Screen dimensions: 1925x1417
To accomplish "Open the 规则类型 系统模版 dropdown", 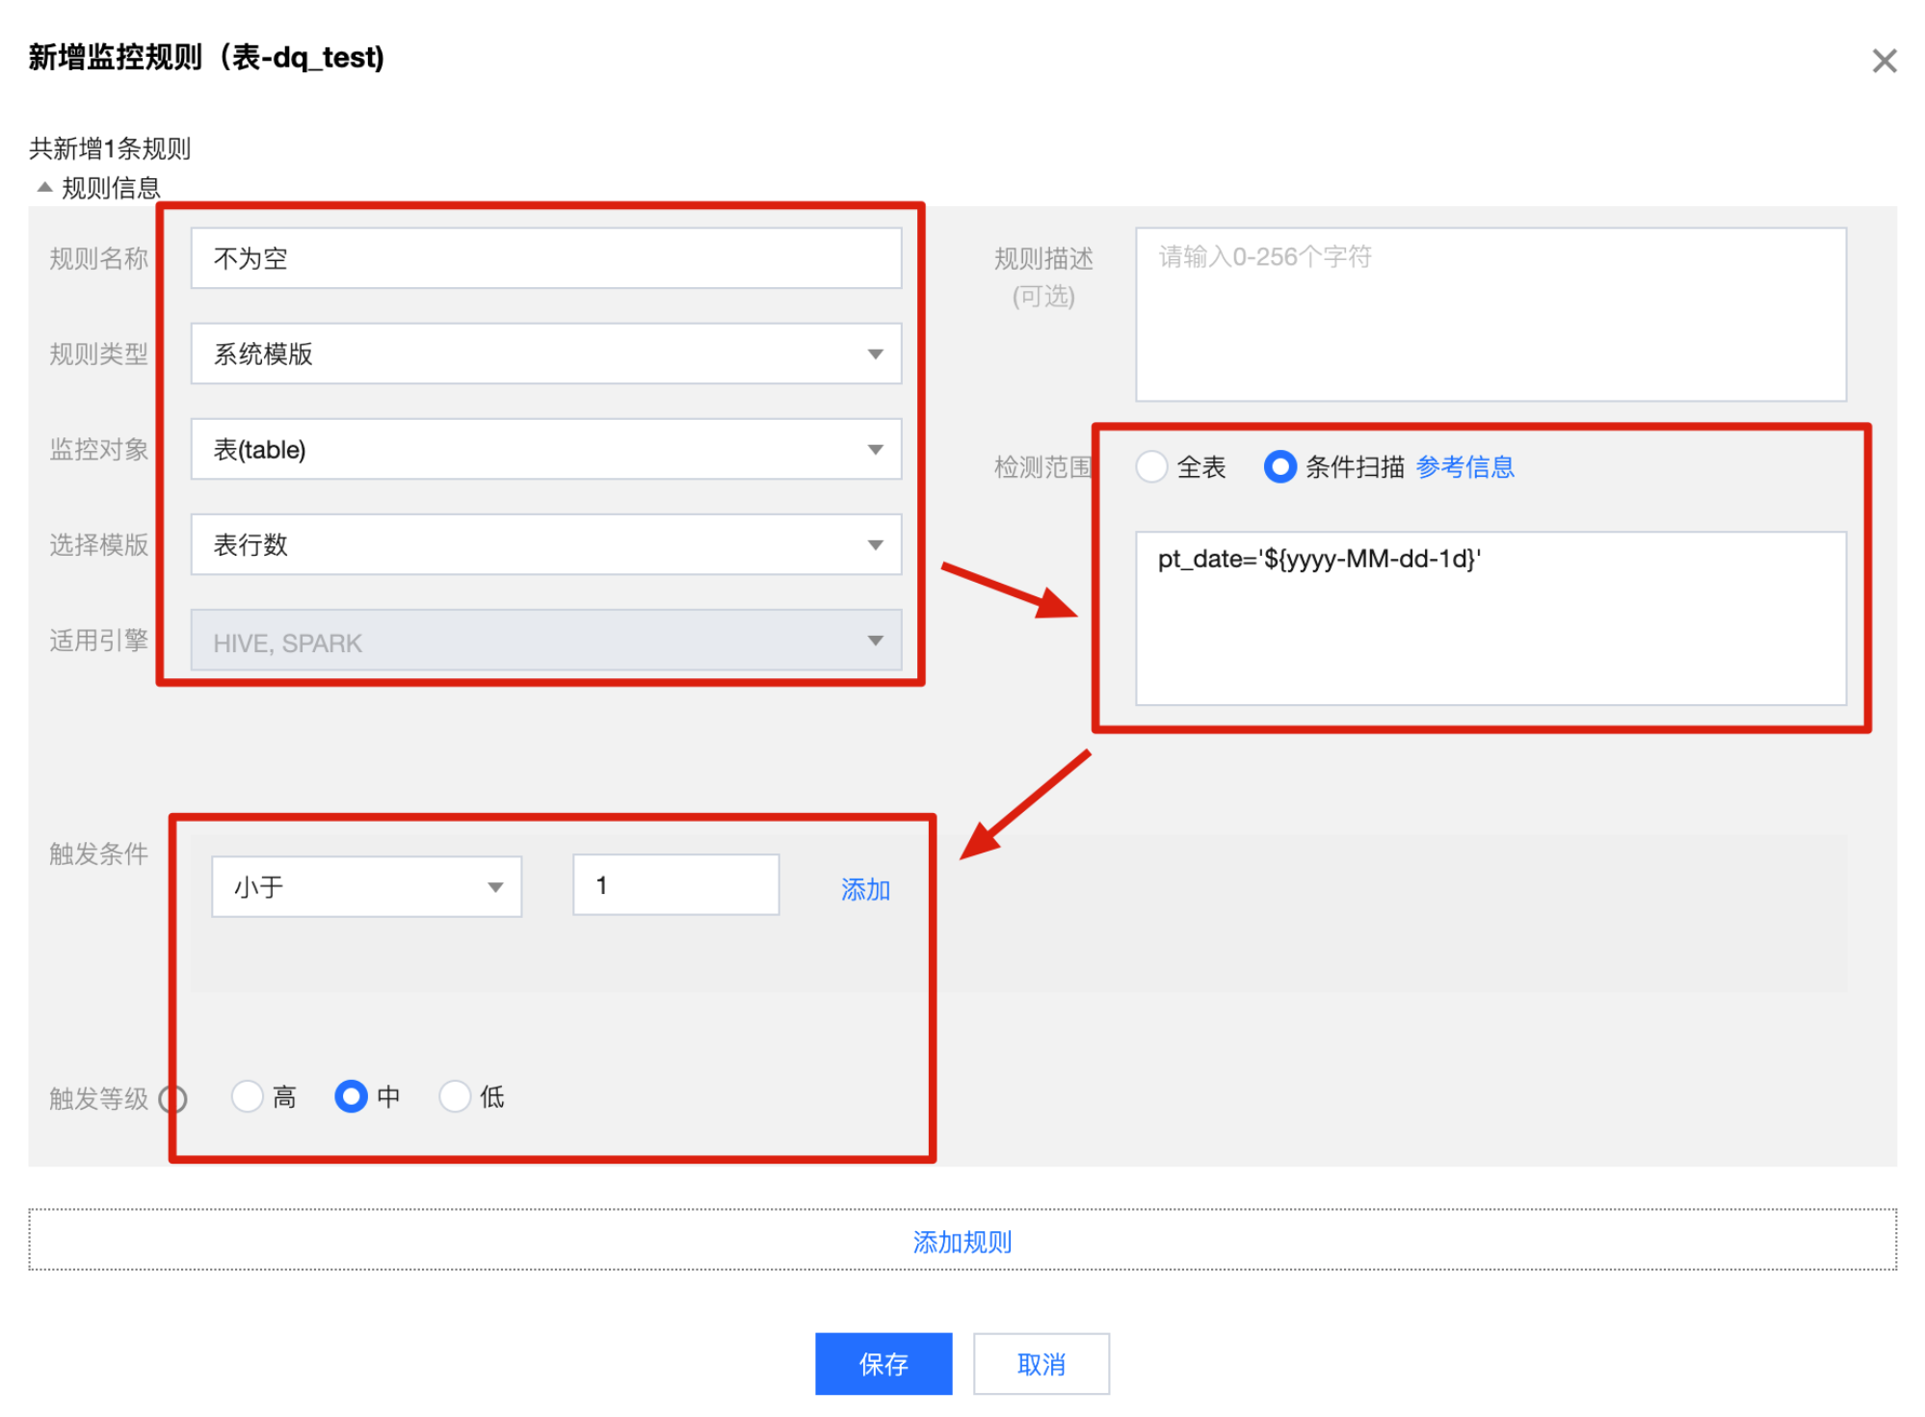I will (x=545, y=354).
